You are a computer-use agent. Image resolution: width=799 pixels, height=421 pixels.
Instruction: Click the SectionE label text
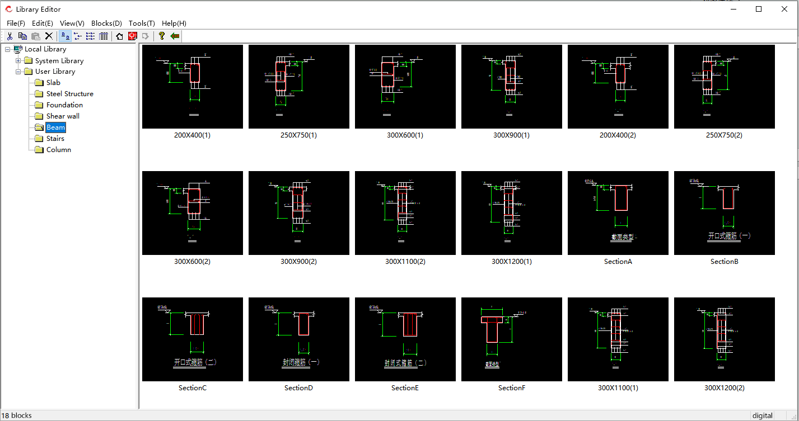(405, 388)
